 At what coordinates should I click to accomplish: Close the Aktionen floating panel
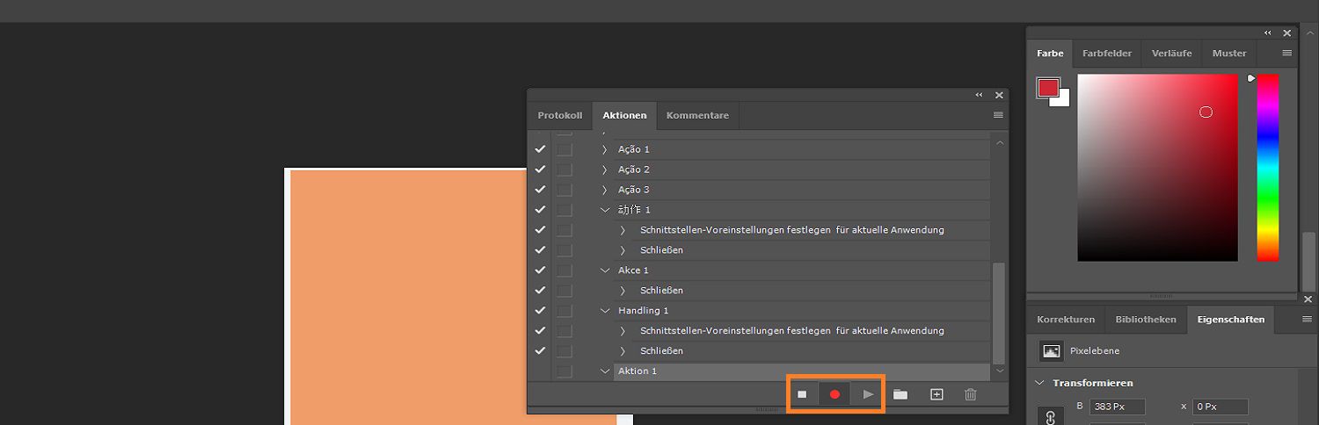point(999,95)
